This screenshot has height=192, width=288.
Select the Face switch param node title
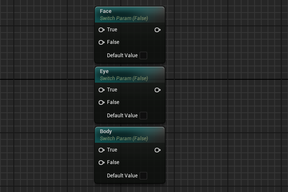[106, 11]
